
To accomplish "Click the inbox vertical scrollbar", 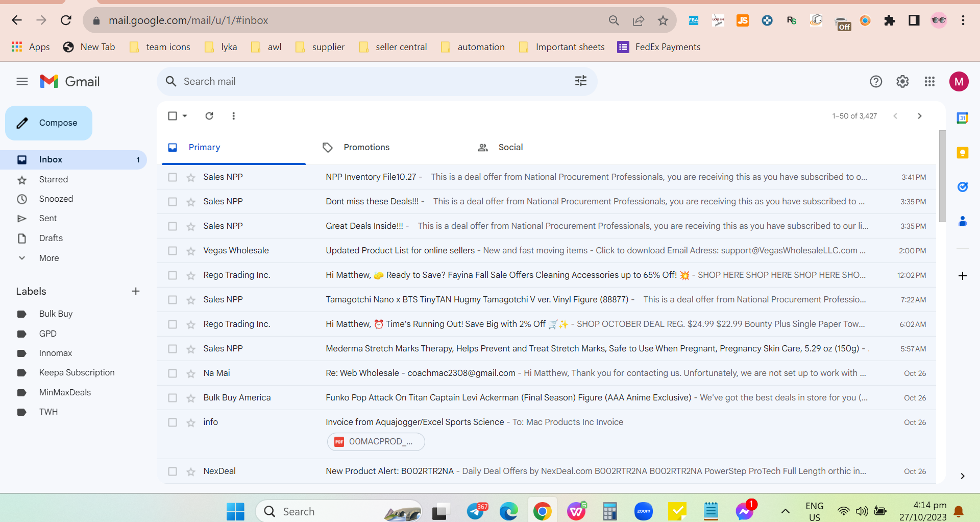I will tap(942, 176).
